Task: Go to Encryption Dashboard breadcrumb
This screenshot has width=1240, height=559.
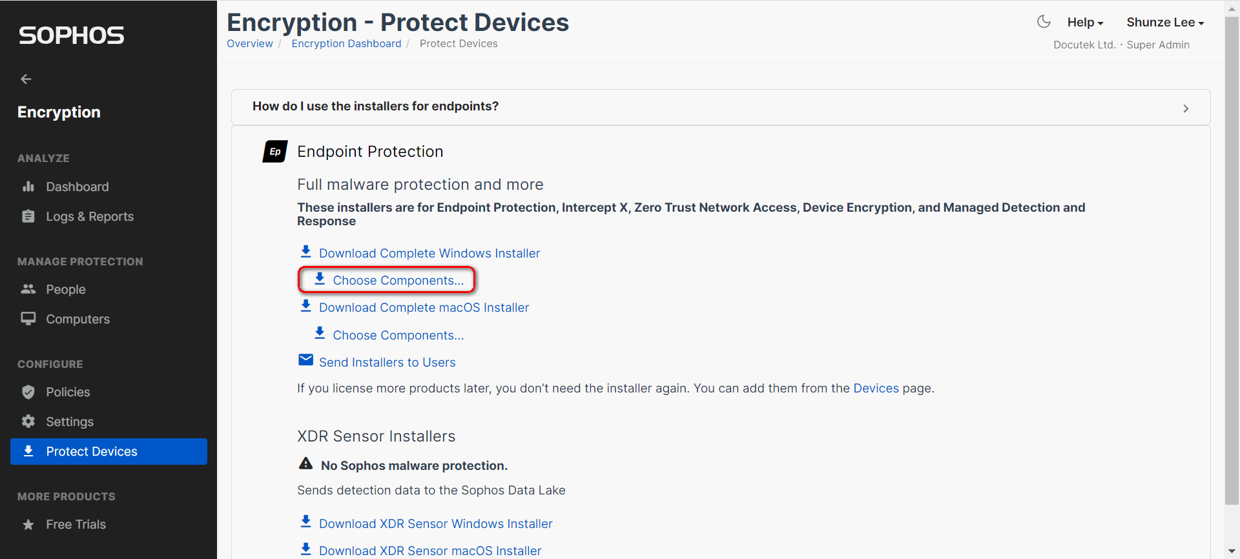Action: pyautogui.click(x=346, y=43)
